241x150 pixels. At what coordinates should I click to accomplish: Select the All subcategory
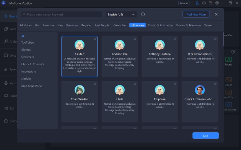click(x=23, y=36)
